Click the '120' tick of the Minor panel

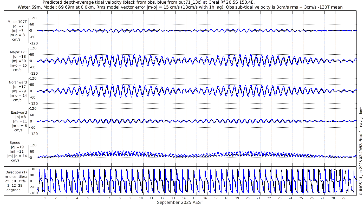pyautogui.click(x=33, y=18)
